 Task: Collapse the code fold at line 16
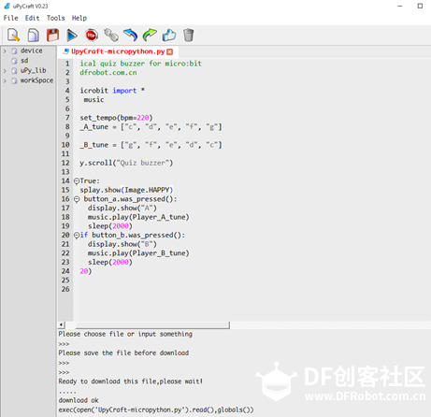coord(77,199)
